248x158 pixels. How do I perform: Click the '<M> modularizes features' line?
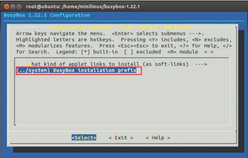(x=124, y=46)
